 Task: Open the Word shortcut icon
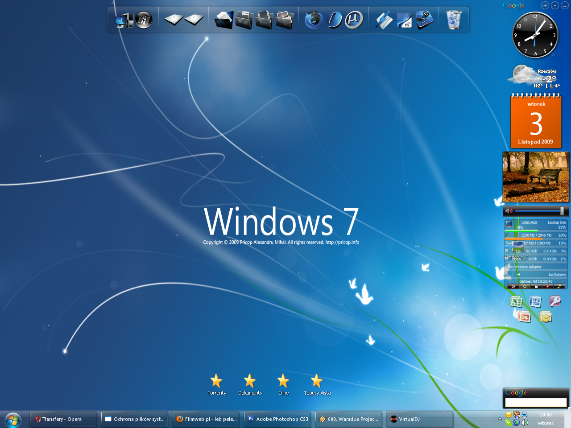[535, 302]
